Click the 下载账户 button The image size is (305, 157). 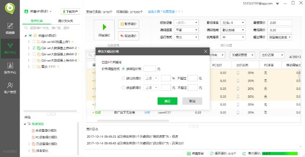pyautogui.click(x=70, y=11)
